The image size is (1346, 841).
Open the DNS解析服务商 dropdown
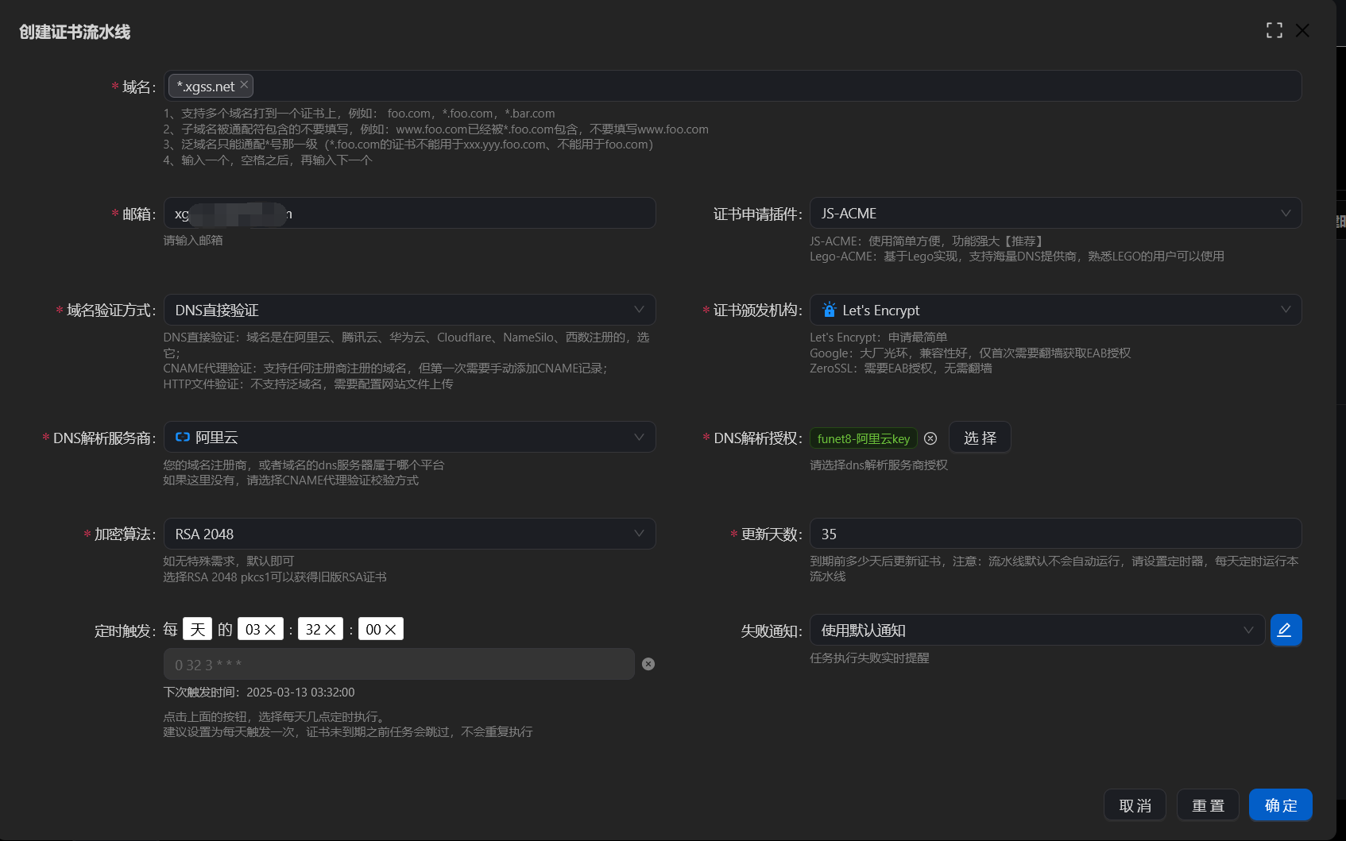click(409, 437)
